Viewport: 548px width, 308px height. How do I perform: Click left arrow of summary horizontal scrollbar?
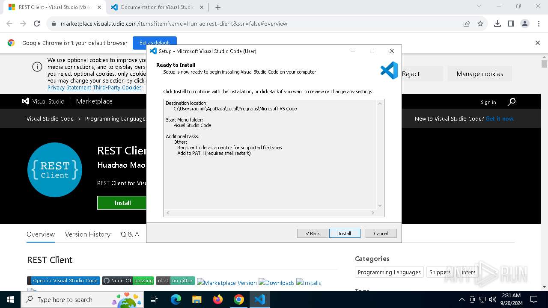pos(168,213)
